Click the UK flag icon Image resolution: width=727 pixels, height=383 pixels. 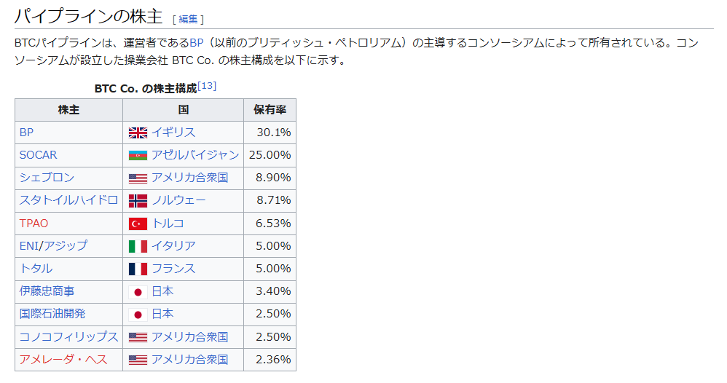(x=138, y=133)
